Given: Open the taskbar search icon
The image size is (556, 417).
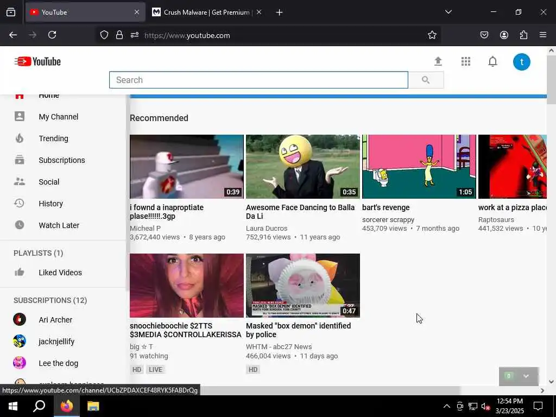Looking at the screenshot, I should click(x=39, y=406).
